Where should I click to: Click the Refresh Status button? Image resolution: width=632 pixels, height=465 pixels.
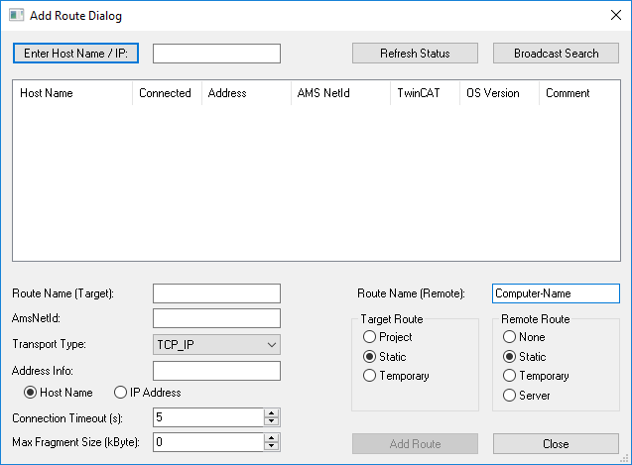point(415,54)
